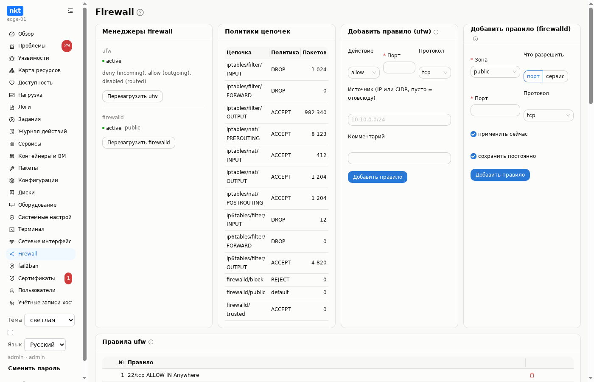Focus the ufw Порт input field
This screenshot has height=382, width=594.
click(x=399, y=67)
